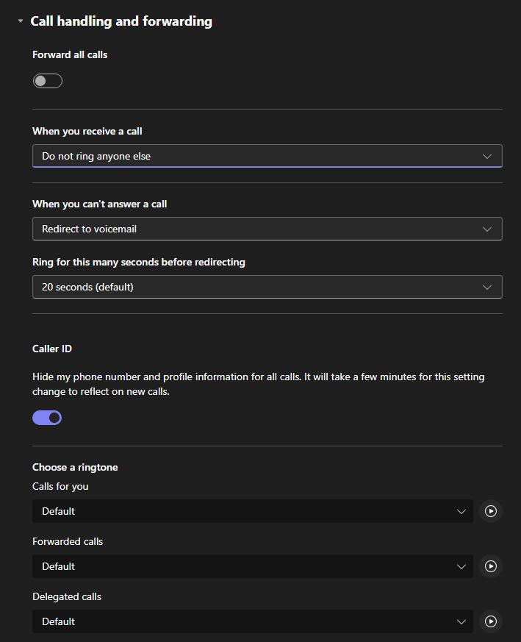521x642 pixels.
Task: Open the Calls for you ringtone dropdown
Action: point(252,511)
